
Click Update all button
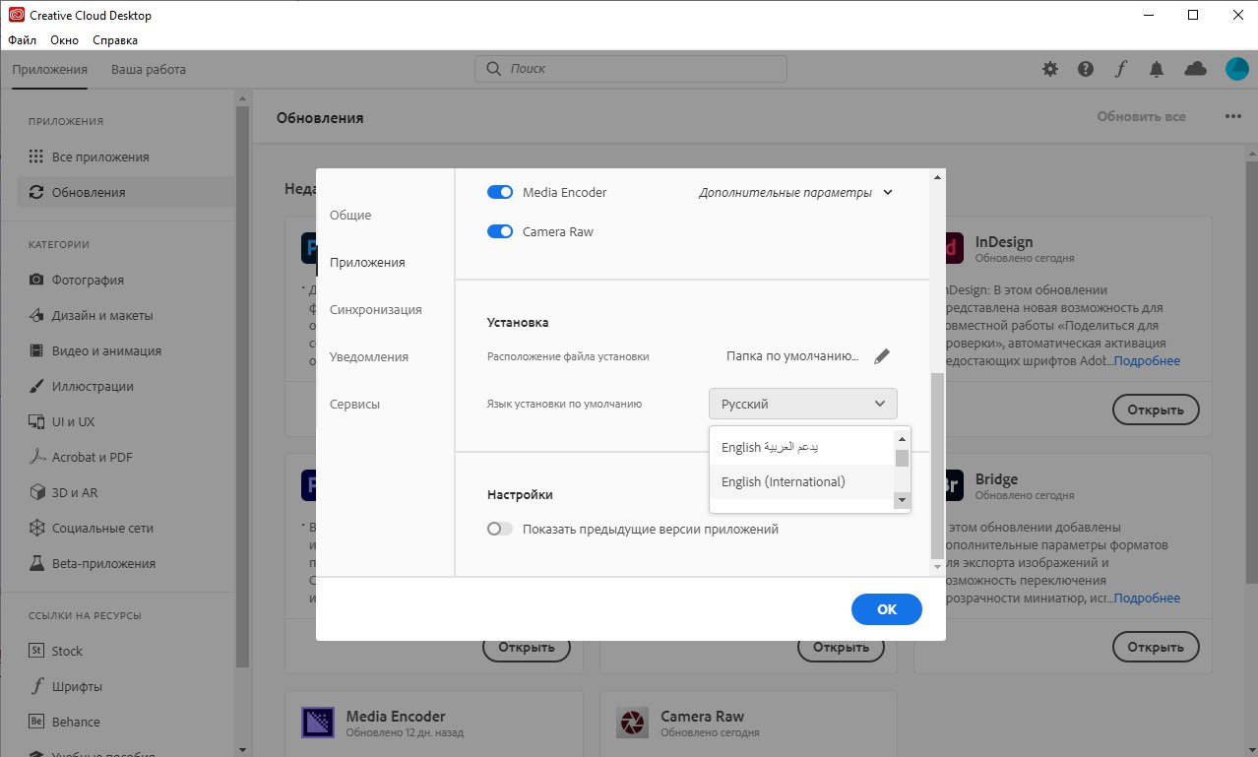pyautogui.click(x=1142, y=116)
